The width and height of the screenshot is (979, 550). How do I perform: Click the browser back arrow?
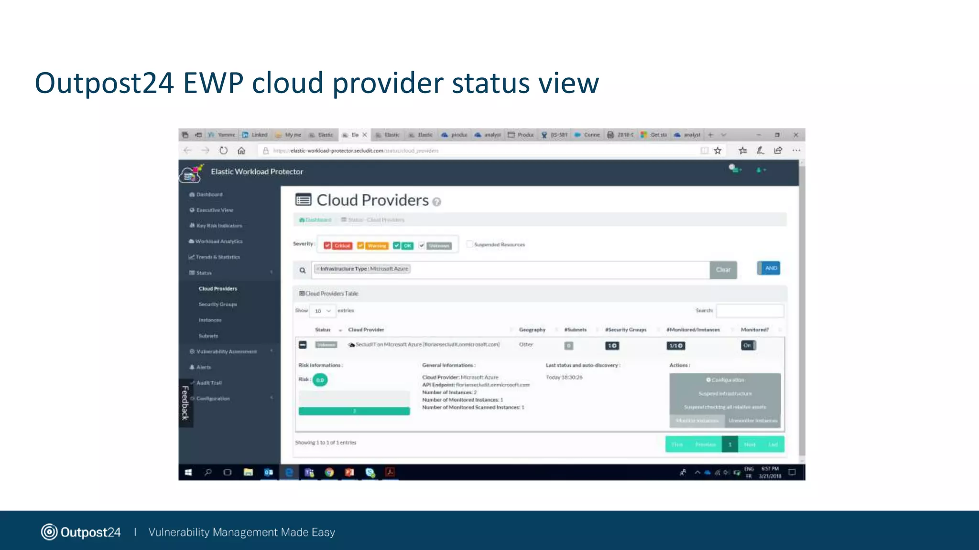(x=187, y=150)
